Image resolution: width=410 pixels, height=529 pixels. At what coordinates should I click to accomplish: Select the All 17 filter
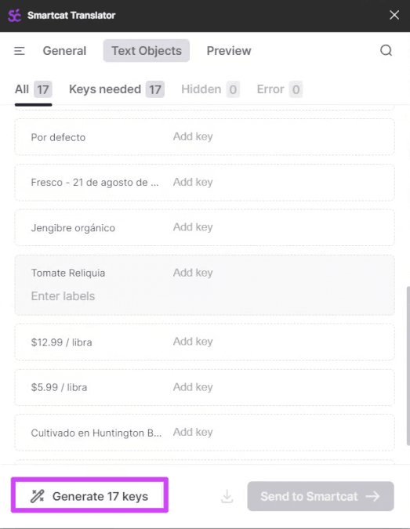point(33,89)
